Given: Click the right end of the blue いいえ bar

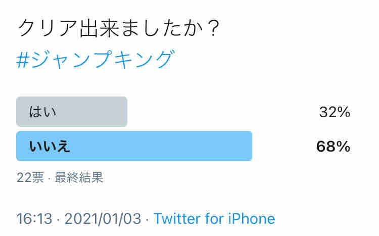Looking at the screenshot, I should (x=249, y=146).
